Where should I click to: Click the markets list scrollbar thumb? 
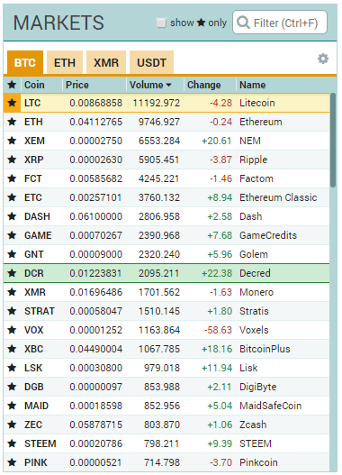[x=333, y=141]
